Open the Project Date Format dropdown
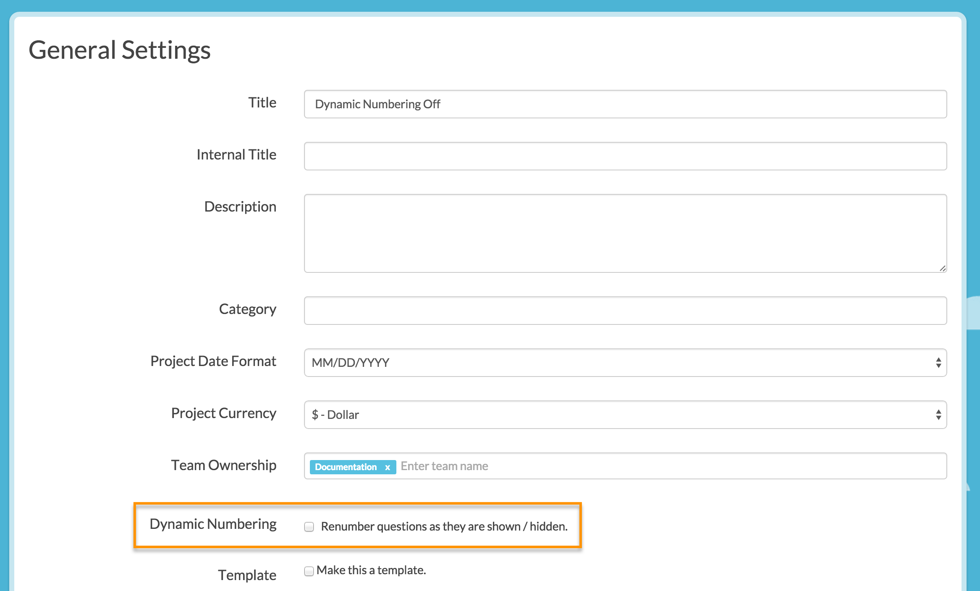Screen dimensions: 980x591 pyautogui.click(x=625, y=363)
